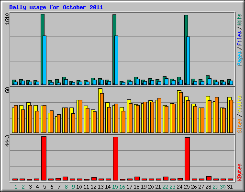245x192 pixels.
Task: Click the cyan files bar for day 5
Action: point(45,60)
